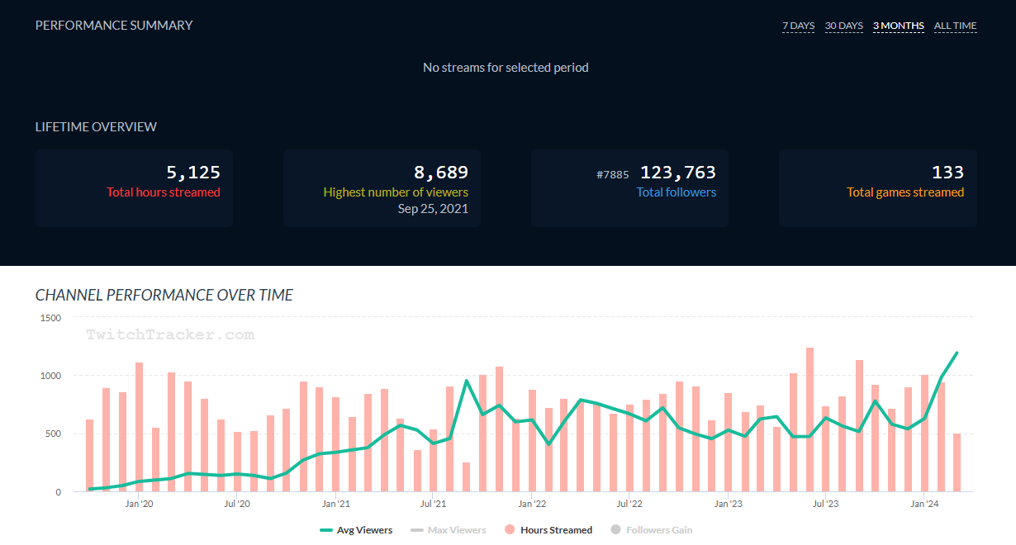This screenshot has width=1016, height=545.
Task: Select the 7 DAYS period tab
Action: 799,26
